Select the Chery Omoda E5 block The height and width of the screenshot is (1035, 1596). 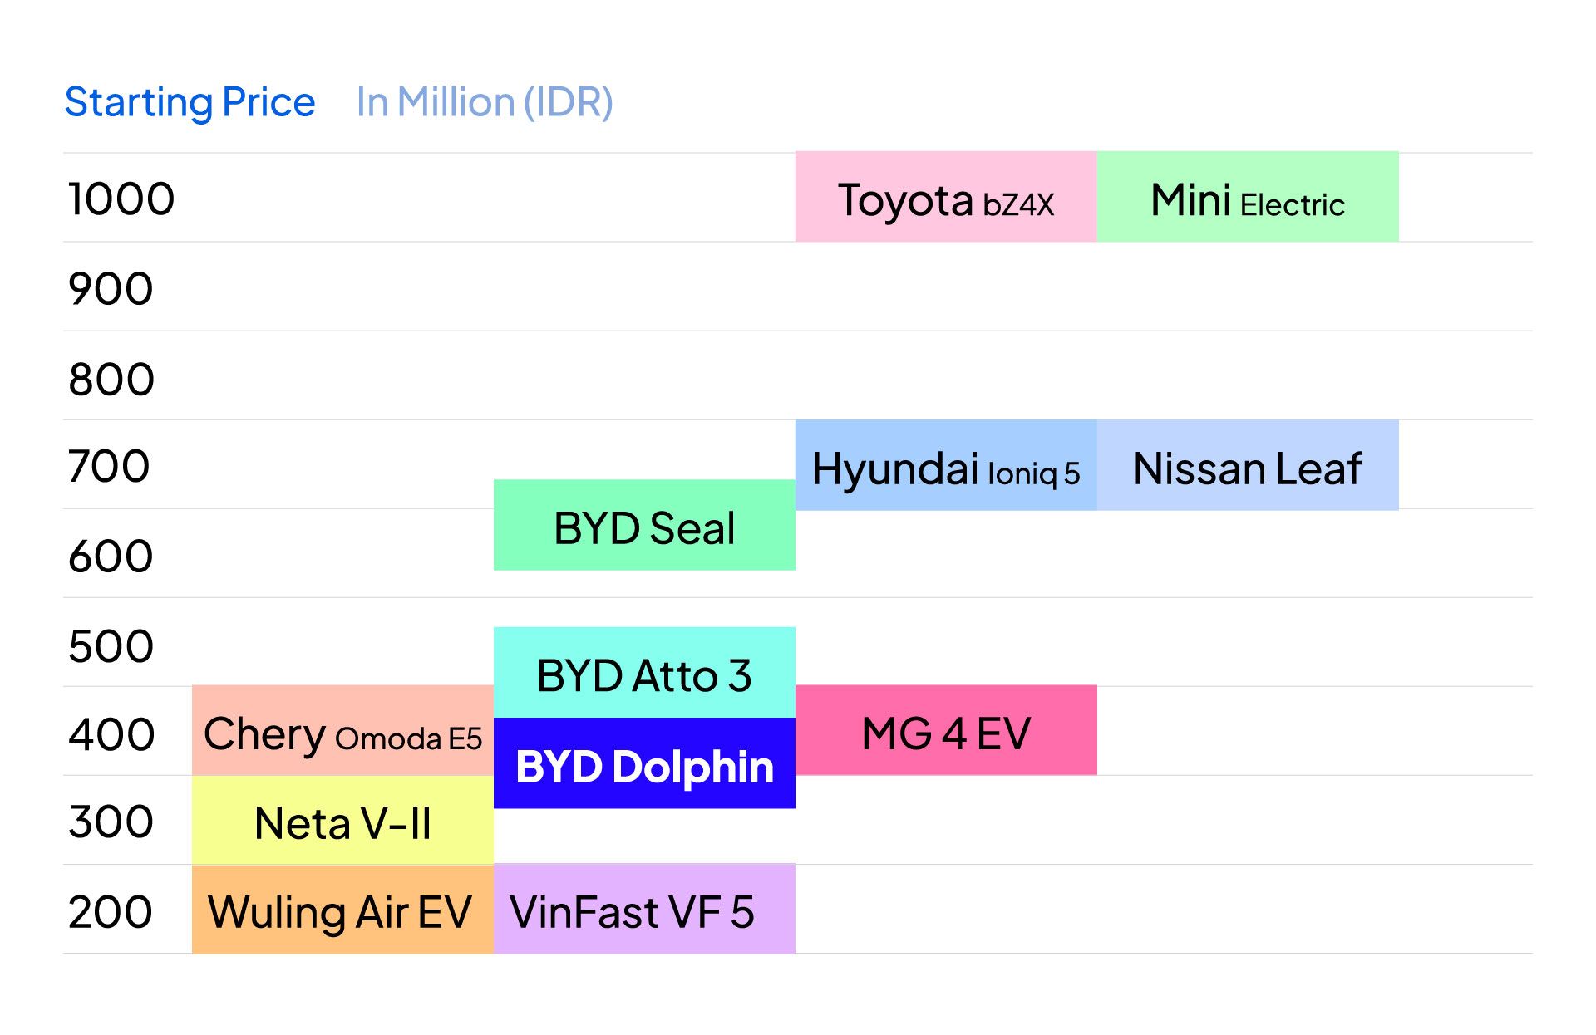342,730
